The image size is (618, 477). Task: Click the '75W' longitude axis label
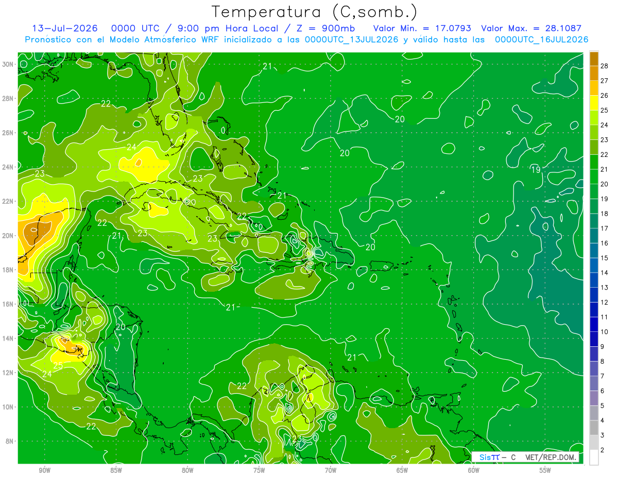click(x=259, y=470)
